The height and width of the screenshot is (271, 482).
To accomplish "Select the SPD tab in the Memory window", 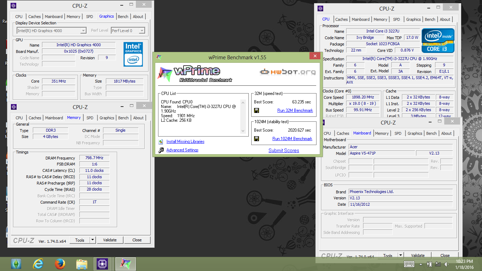I will [x=90, y=118].
